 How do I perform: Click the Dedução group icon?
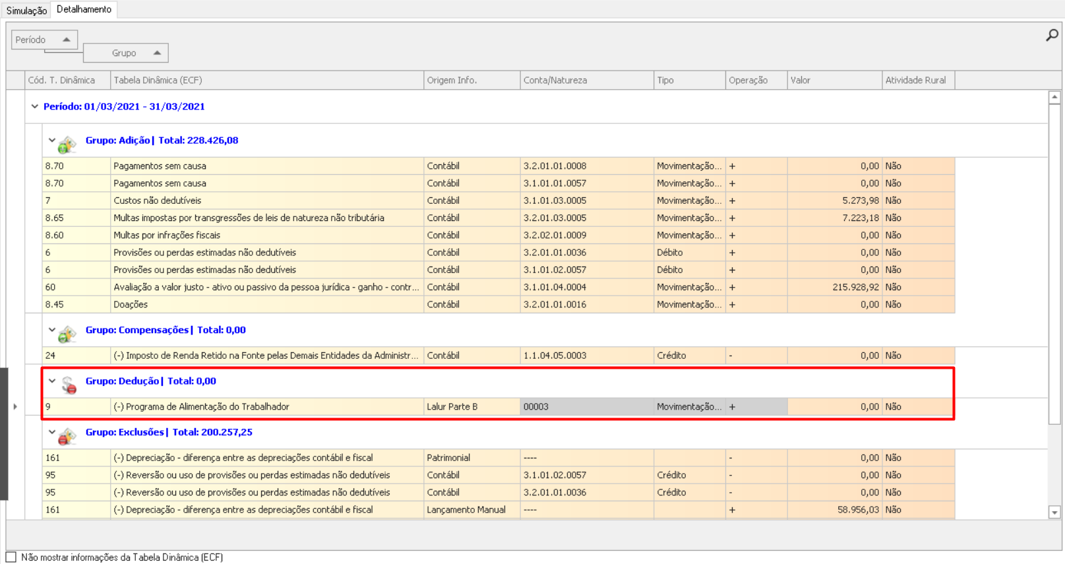pos(68,385)
